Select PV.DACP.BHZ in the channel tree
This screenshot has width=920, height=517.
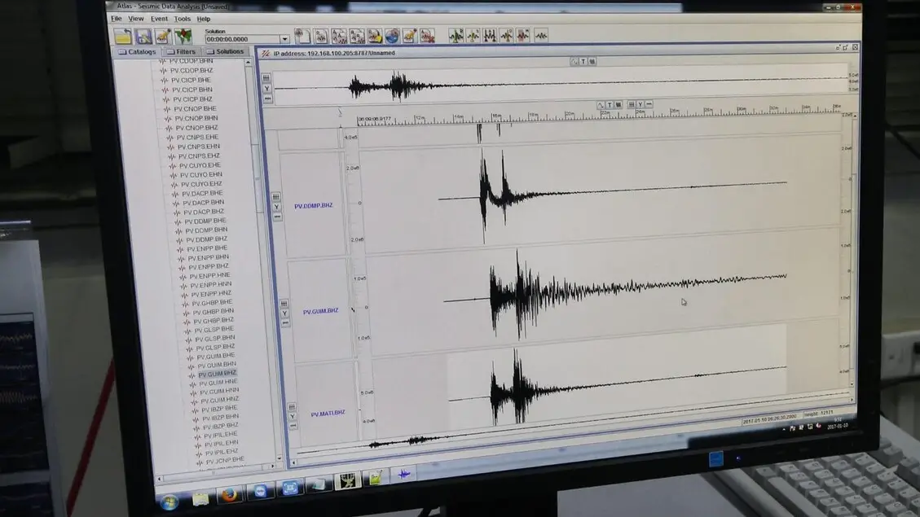(x=204, y=212)
